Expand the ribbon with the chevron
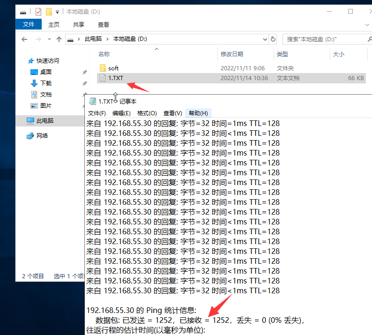372x335 pixels. (x=367, y=25)
